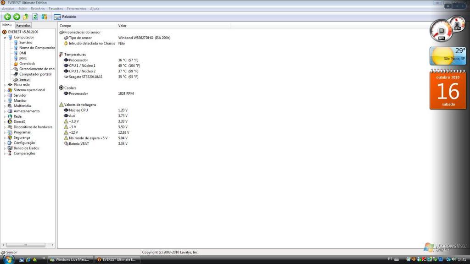This screenshot has width=470, height=264.
Task: Select the Bateria VBAT row
Action: pyautogui.click(x=95, y=143)
